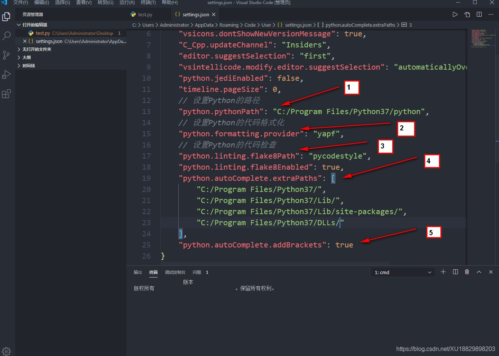Viewport: 499px width, 356px height.
Task: Open the Search panel
Action: coord(6,36)
